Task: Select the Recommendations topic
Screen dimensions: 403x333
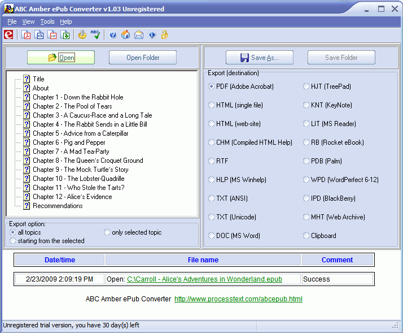Action: coord(58,206)
